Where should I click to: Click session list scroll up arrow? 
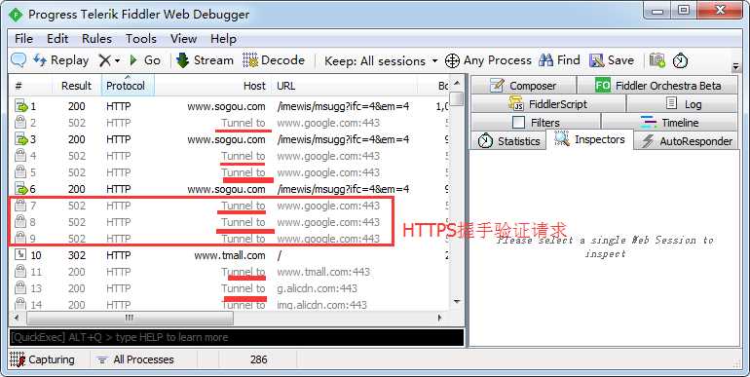[x=457, y=83]
